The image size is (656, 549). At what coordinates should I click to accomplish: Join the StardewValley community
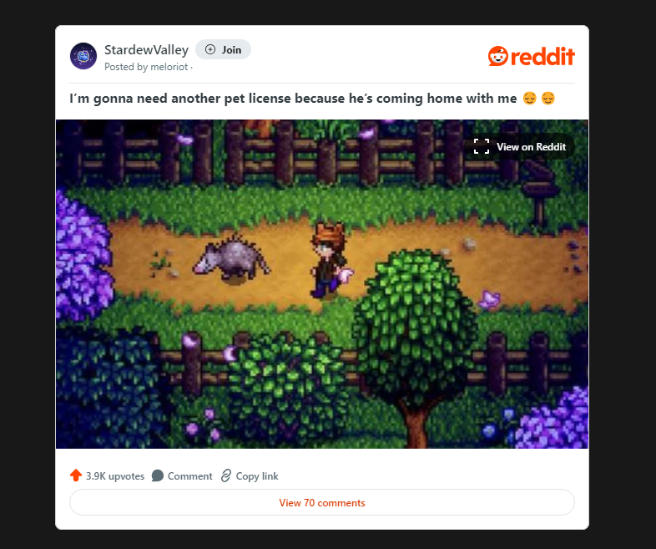(x=223, y=50)
